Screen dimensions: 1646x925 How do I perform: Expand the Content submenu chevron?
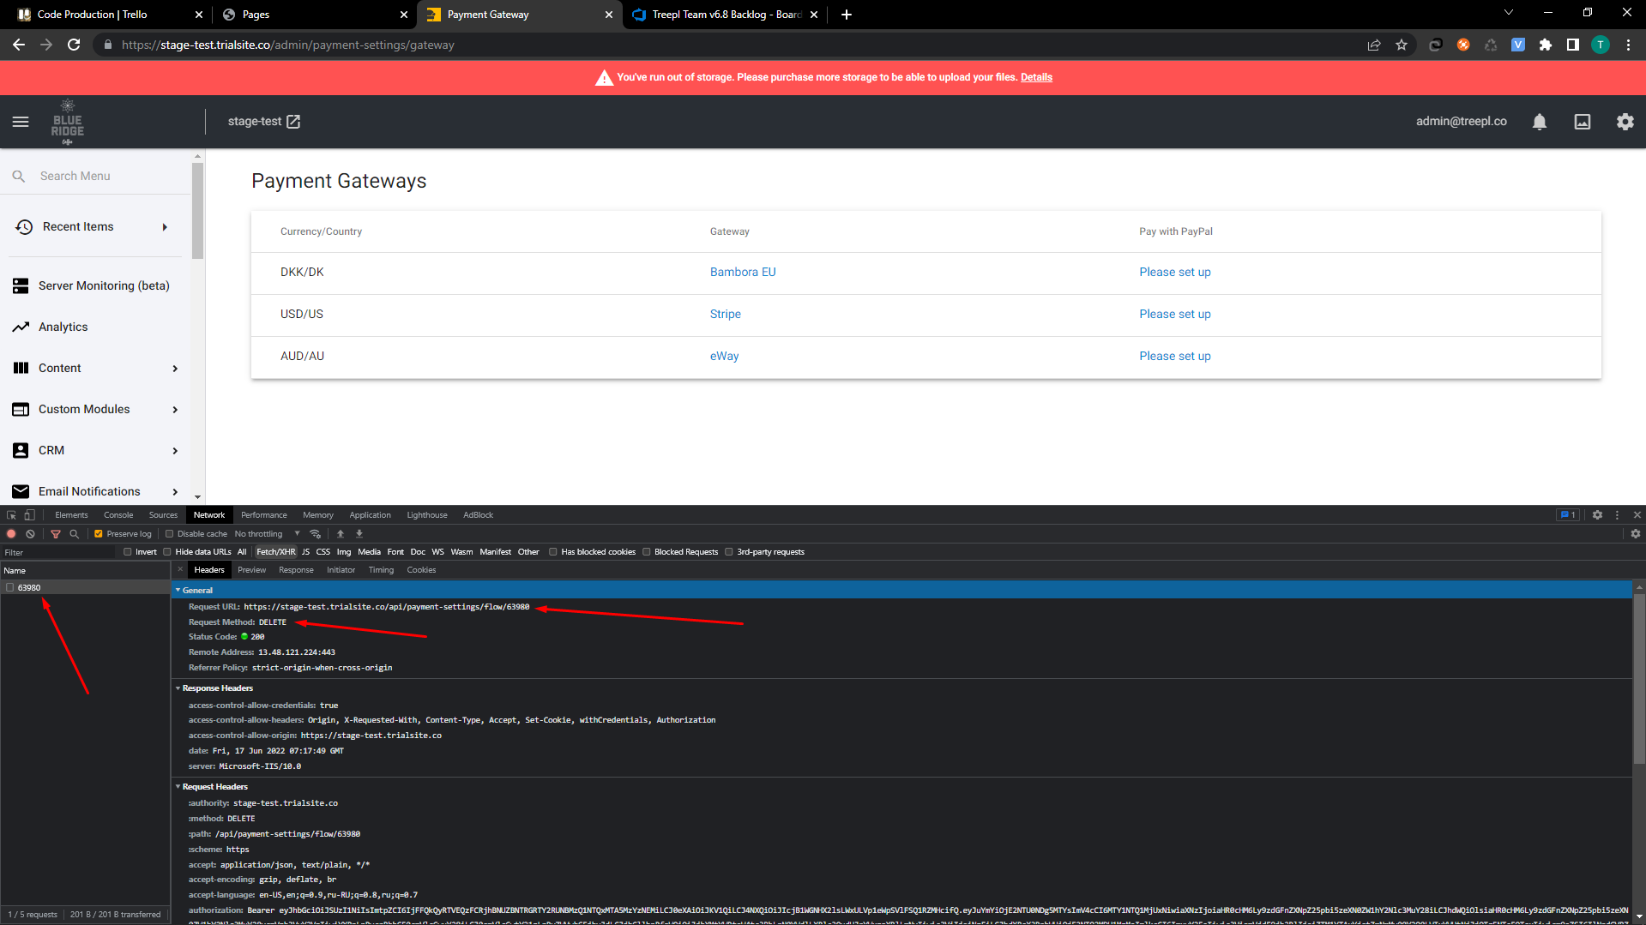[x=175, y=369]
